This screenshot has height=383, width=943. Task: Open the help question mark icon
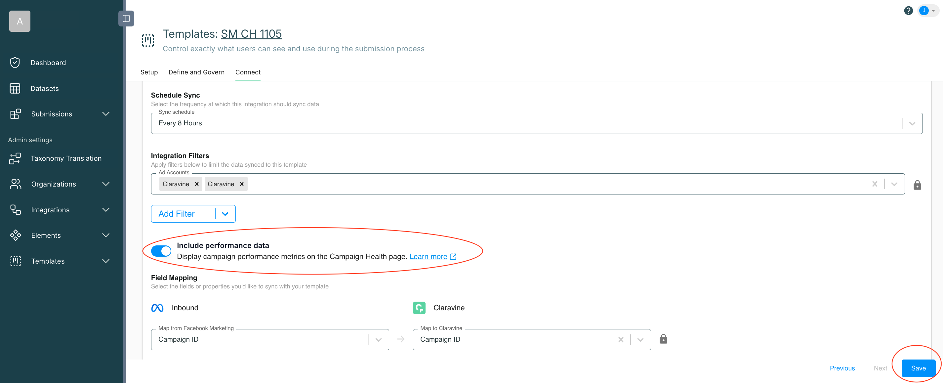pyautogui.click(x=908, y=11)
